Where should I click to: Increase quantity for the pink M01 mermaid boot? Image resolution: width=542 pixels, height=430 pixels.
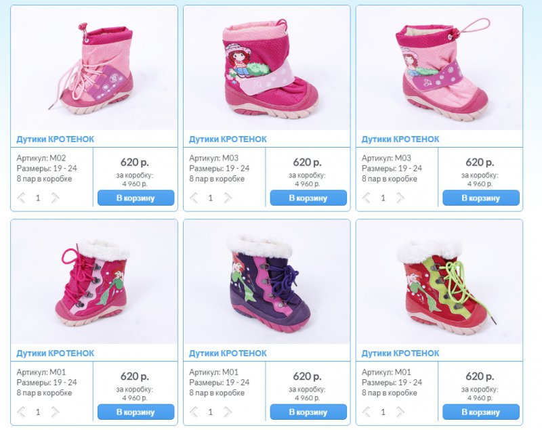[x=55, y=412]
